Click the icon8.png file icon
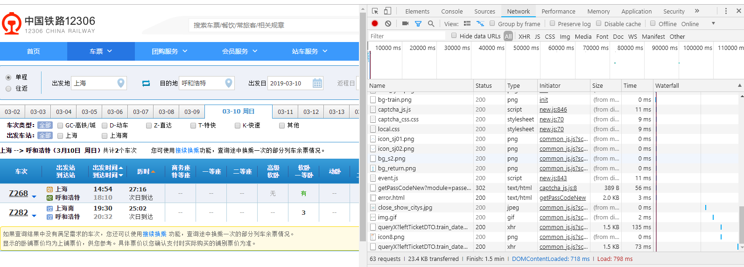 pyautogui.click(x=373, y=237)
